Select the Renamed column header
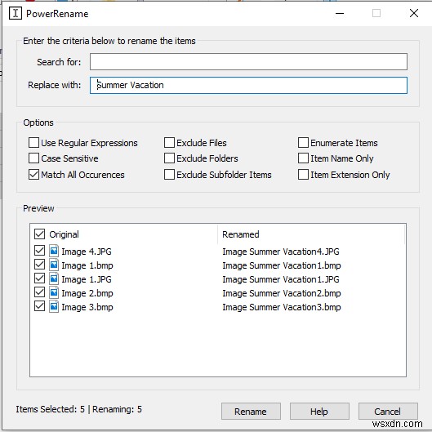432x432 pixels. click(x=241, y=234)
